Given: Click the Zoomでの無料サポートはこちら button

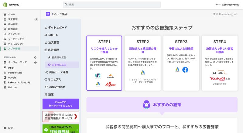Looking at the screenshot, I should point(61,104).
